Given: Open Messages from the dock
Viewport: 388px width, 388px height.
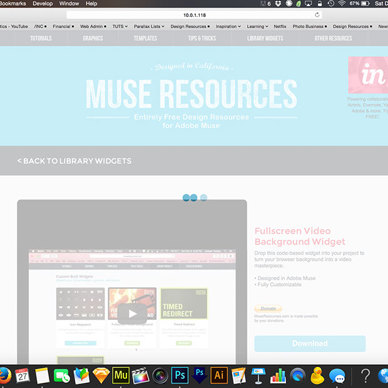Looking at the screenshot, I should coord(337,375).
